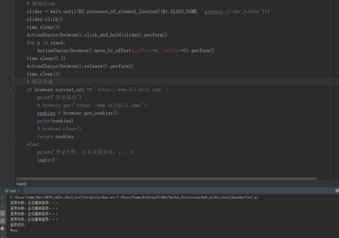This screenshot has width=339, height=238.
Task: Click the print('登录失败…') code line
Action: click(x=85, y=152)
